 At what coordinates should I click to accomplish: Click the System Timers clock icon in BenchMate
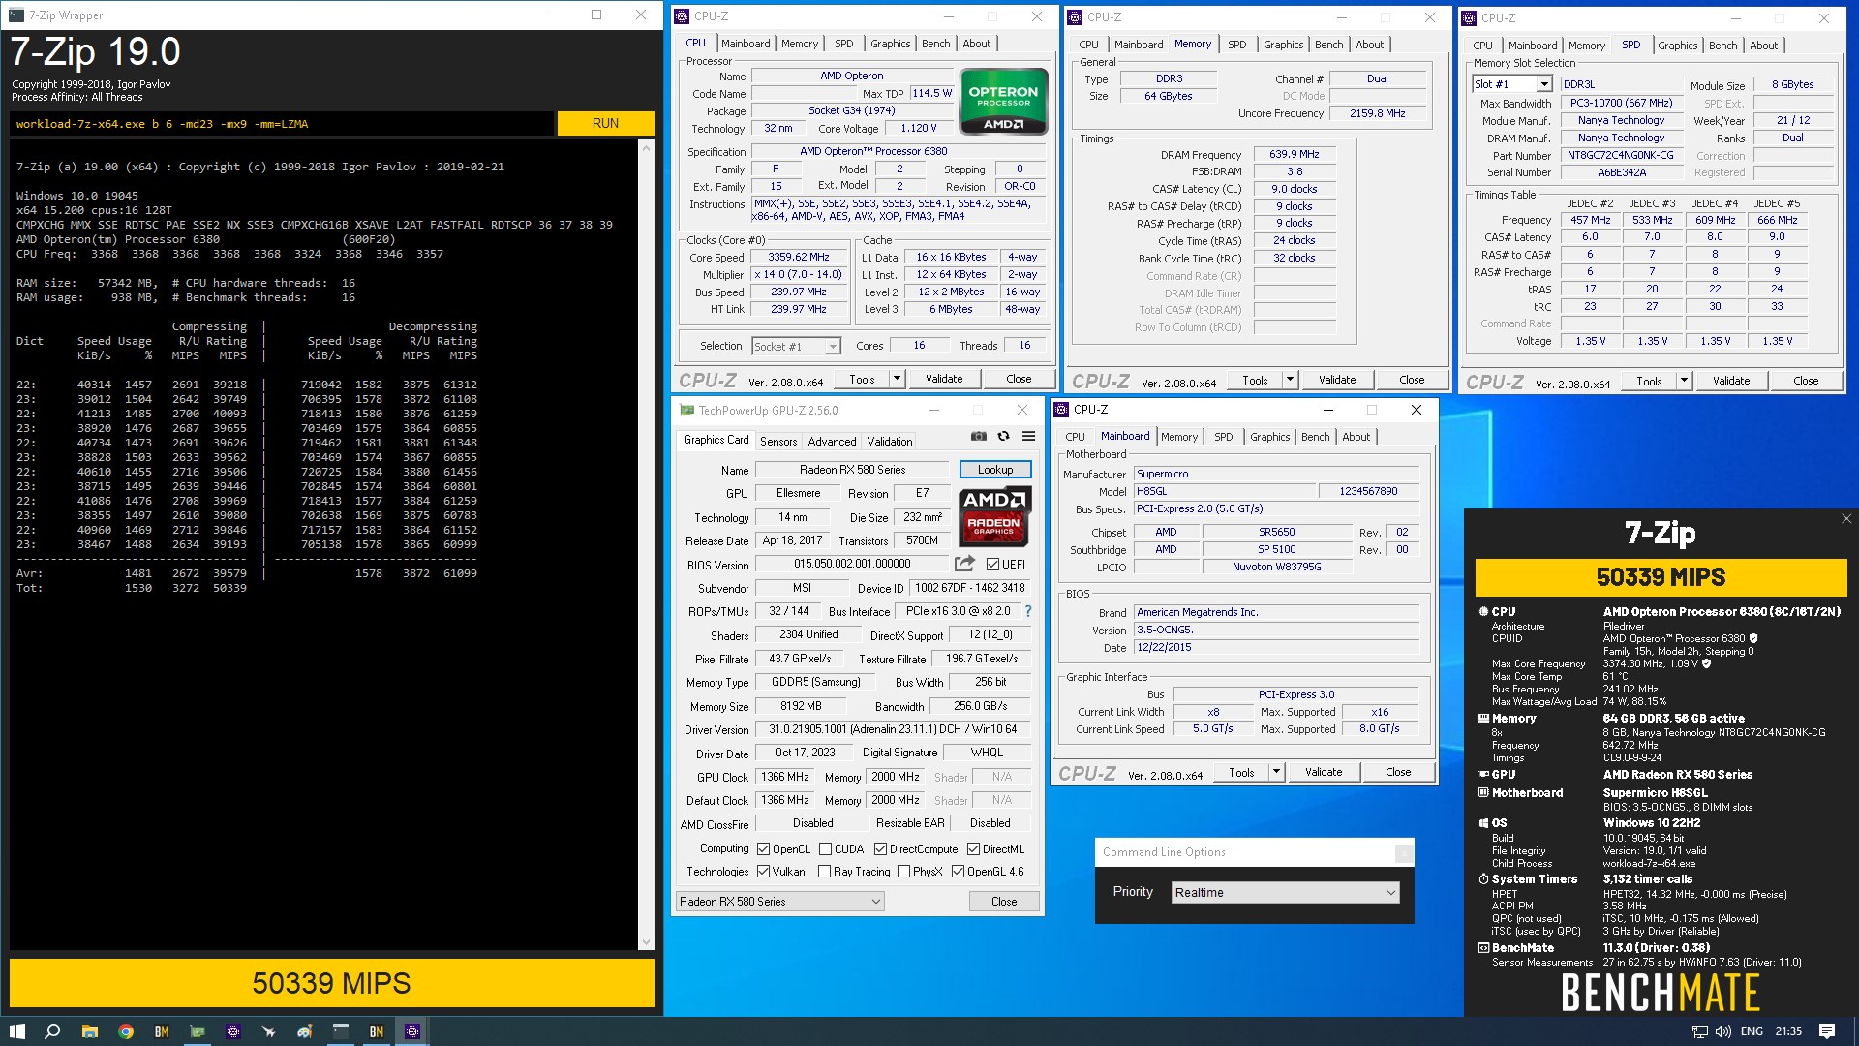1483,879
